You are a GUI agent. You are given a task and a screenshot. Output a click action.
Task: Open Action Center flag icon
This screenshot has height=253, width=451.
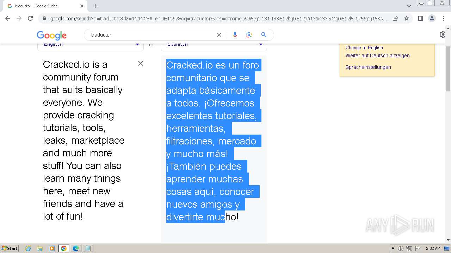pyautogui.click(x=418, y=248)
